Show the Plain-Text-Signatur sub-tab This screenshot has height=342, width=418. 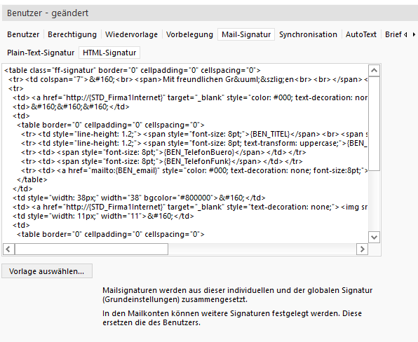coord(41,53)
